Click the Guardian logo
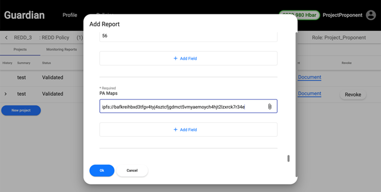The height and width of the screenshot is (192, 381). (x=24, y=15)
